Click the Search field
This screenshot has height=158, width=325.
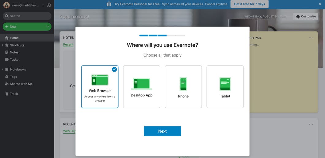27,16
